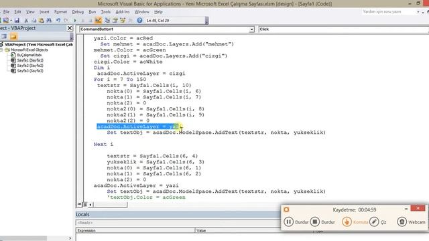429x241 pixels.
Task: Select Sayfa3 (Sayfa3) in the project tree
Action: pos(30,70)
